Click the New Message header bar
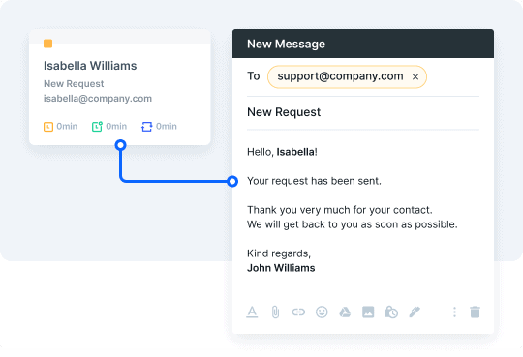The height and width of the screenshot is (357, 523). click(363, 44)
